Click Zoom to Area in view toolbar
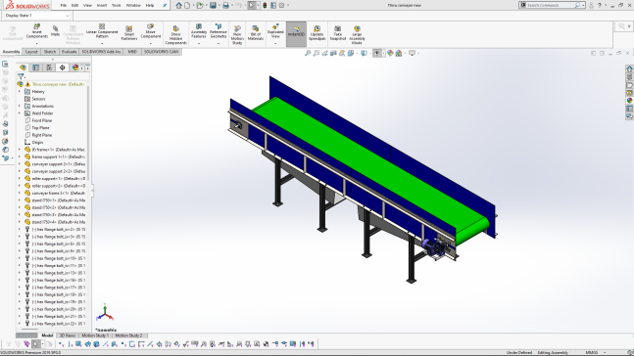Screen dimensions: 634x356 (x=317, y=53)
